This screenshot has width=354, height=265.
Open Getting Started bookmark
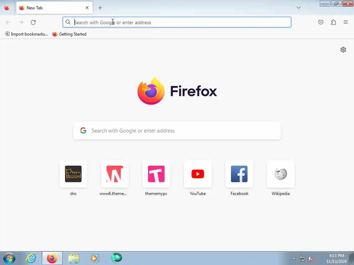pyautogui.click(x=69, y=34)
